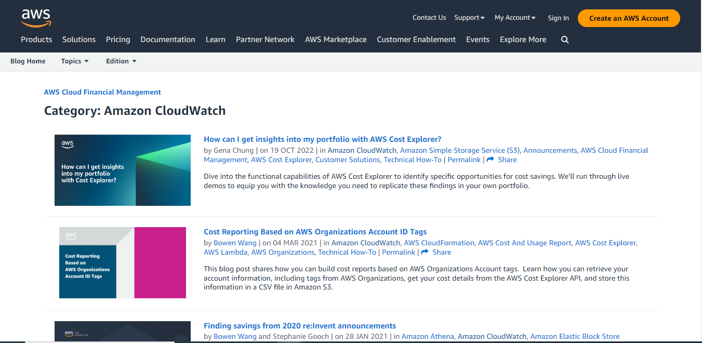702x343 pixels.
Task: Open Amazon Elastic Block Store category
Action: [575, 336]
